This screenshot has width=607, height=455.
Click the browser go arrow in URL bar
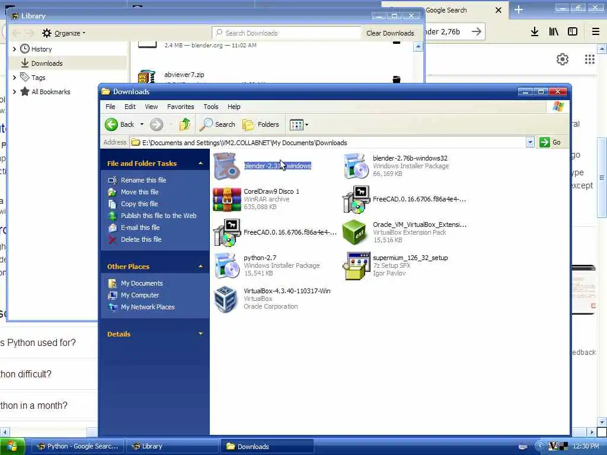(477, 32)
